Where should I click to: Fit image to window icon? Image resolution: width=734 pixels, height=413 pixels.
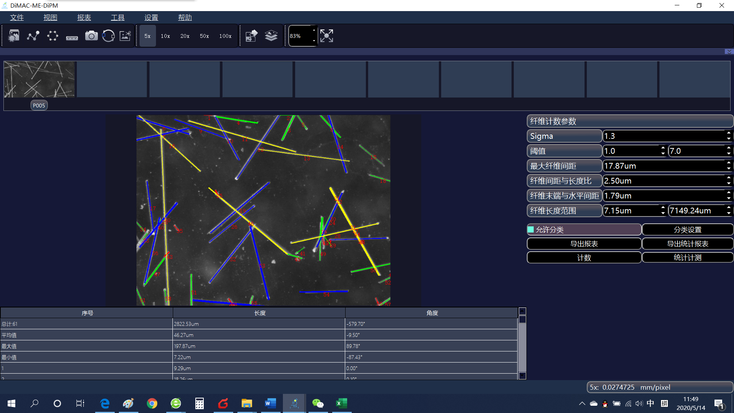(x=326, y=36)
